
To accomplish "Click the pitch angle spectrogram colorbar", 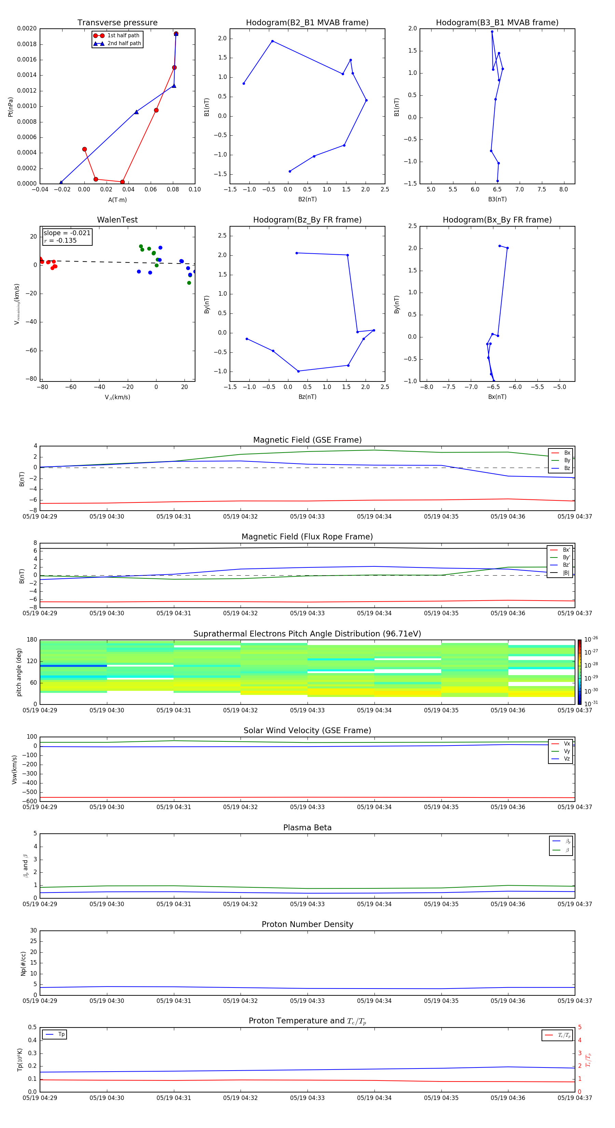I will pyautogui.click(x=579, y=672).
